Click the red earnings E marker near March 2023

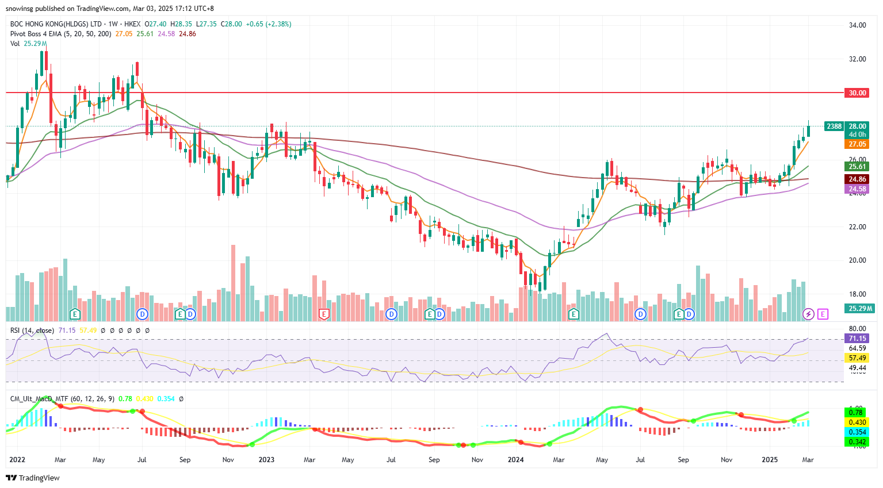click(324, 314)
